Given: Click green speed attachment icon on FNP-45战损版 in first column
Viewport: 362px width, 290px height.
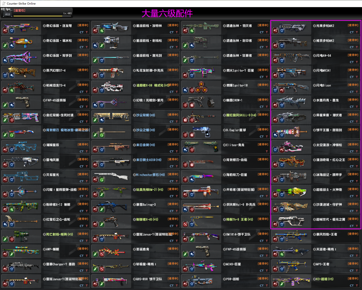Looking at the screenshot, I should 5,105.
